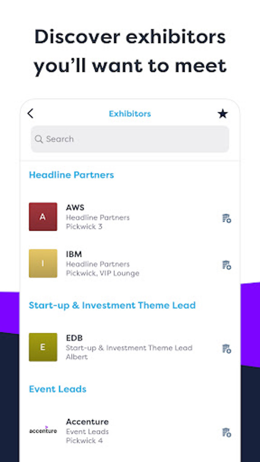
Task: Click the search magnifier icon
Action: point(39,139)
